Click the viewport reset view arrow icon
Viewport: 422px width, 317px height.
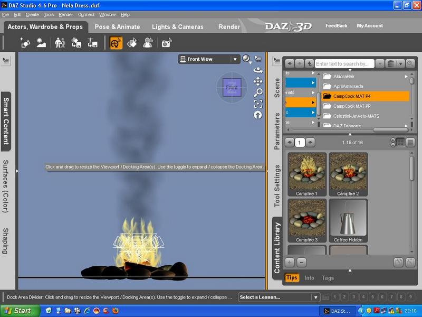pyautogui.click(x=258, y=115)
